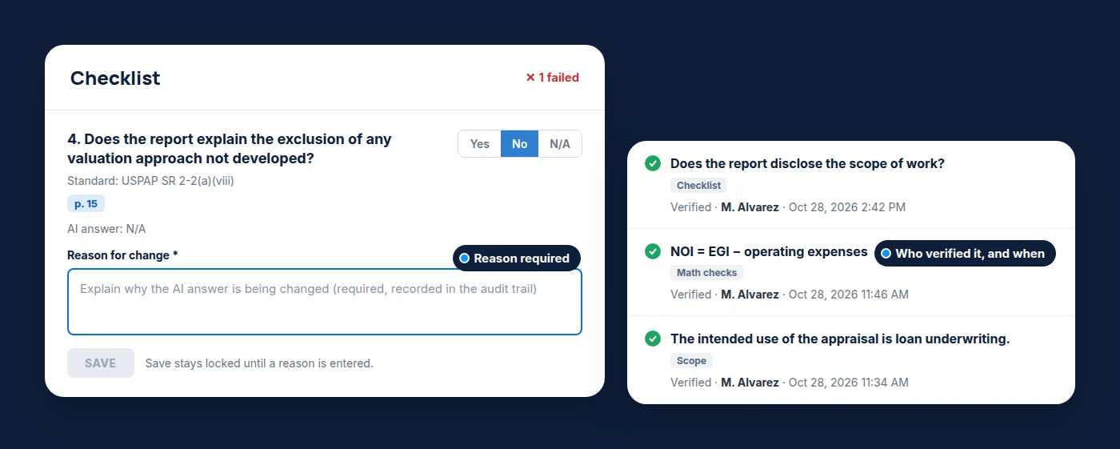1120x449 pixels.
Task: Open the p. 15 page reference badge
Action: click(86, 204)
